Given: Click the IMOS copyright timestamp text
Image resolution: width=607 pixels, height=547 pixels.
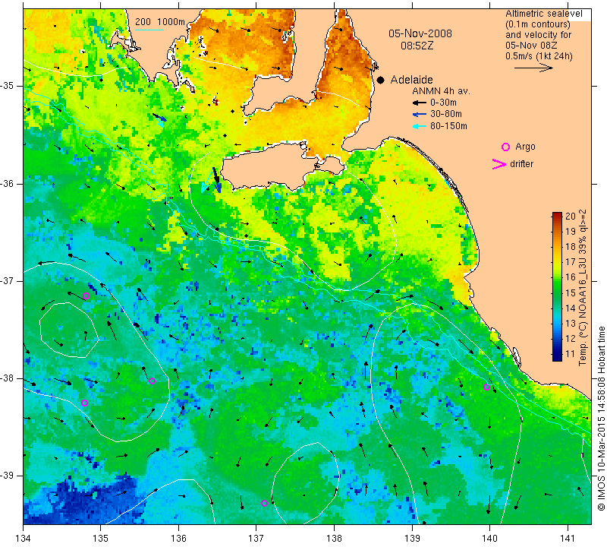Looking at the screenshot, I should [x=601, y=419].
